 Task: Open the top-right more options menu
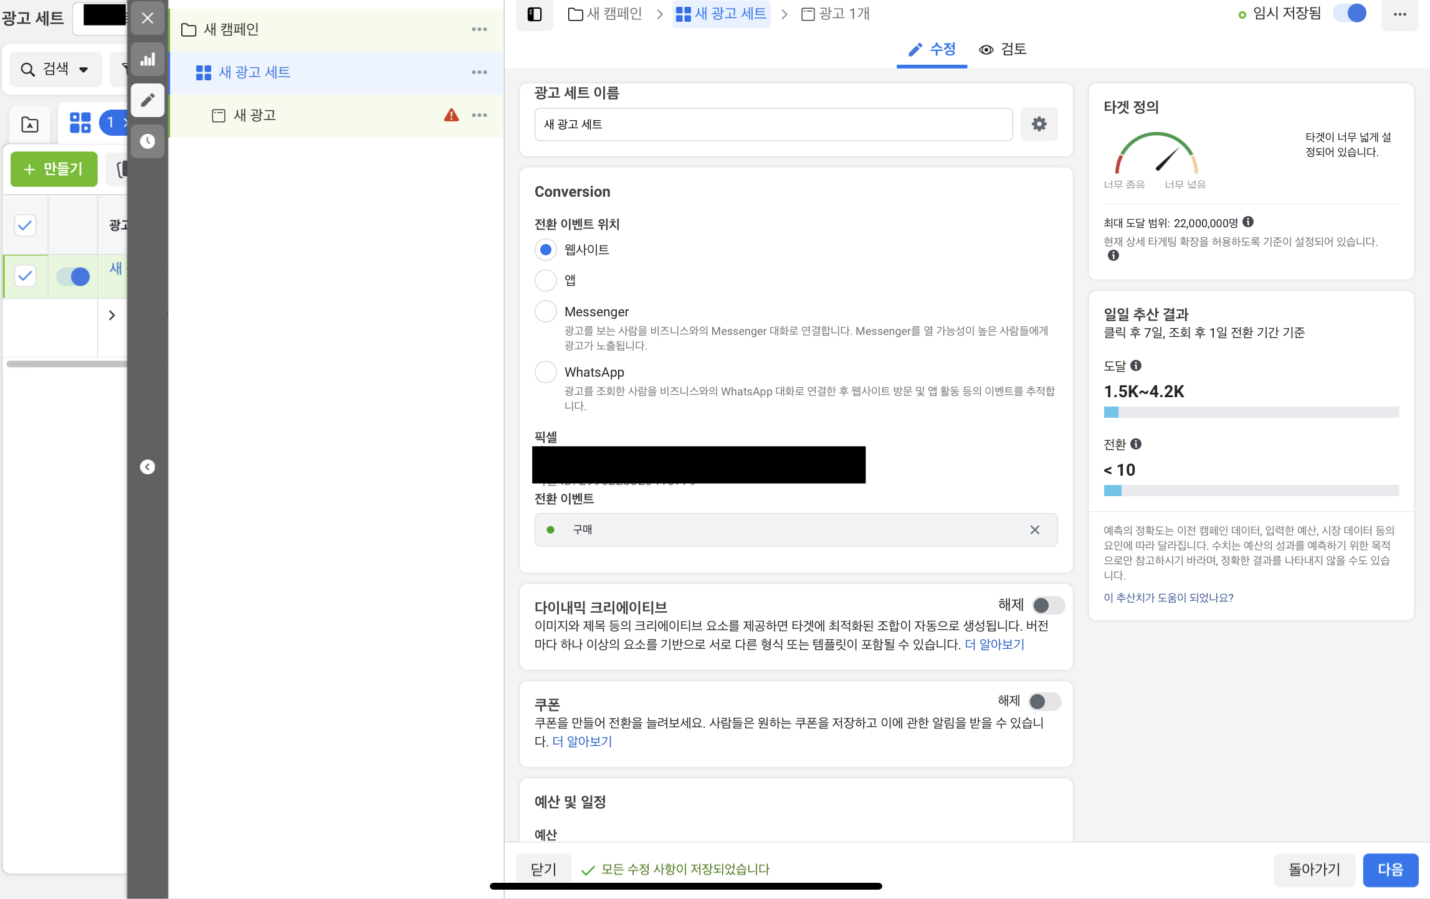pos(1399,14)
